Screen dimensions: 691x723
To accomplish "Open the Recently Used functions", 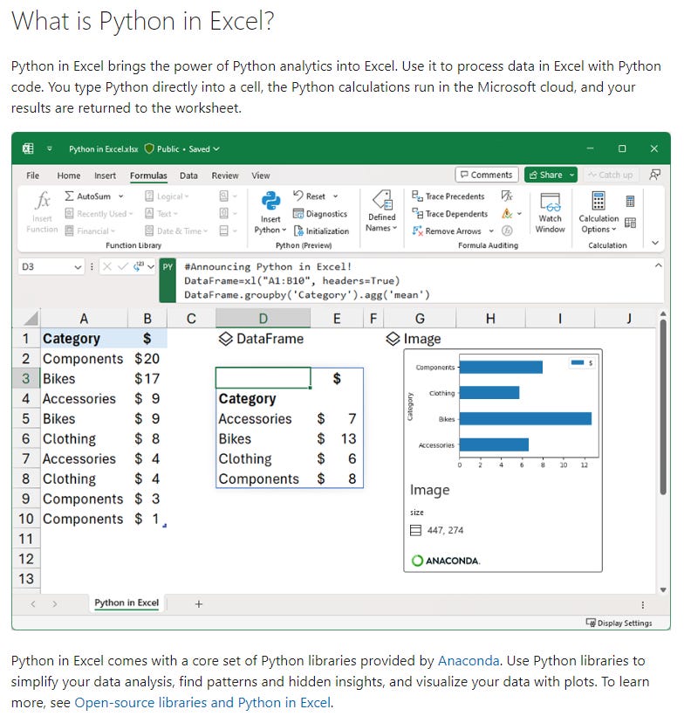I will (x=99, y=213).
